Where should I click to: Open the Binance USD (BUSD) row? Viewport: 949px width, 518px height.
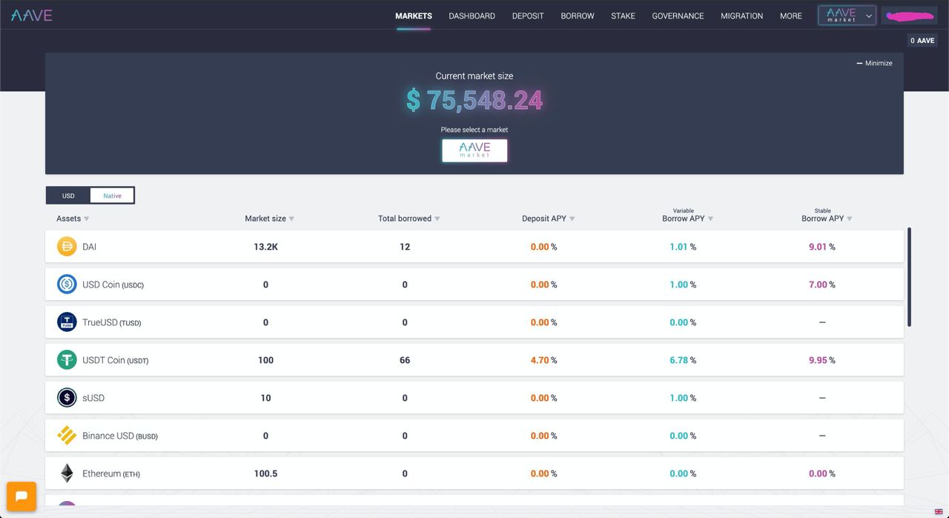[474, 435]
